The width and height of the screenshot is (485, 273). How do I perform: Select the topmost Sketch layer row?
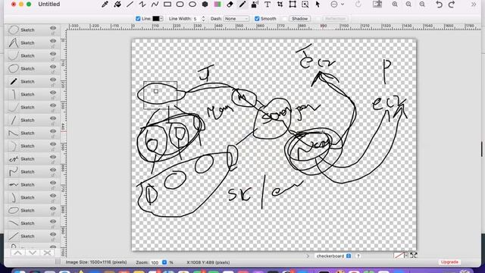click(32, 30)
